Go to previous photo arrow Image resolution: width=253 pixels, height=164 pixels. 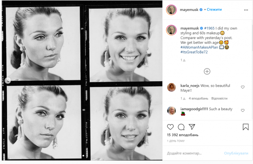(x=8, y=80)
